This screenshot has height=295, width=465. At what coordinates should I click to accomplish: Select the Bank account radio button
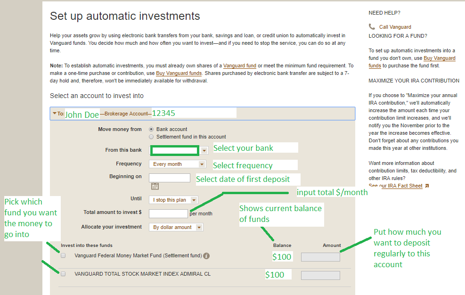tap(151, 129)
